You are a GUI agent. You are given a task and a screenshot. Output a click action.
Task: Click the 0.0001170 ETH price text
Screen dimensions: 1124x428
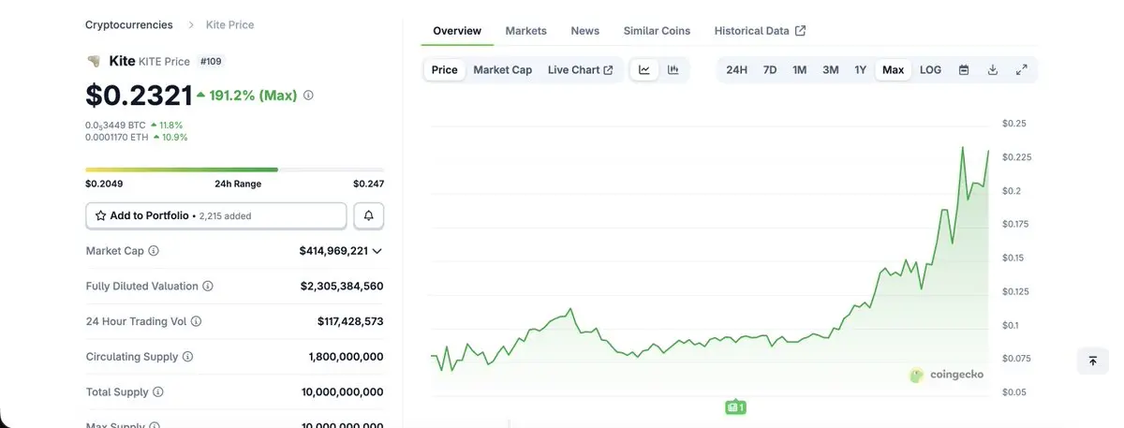click(117, 137)
